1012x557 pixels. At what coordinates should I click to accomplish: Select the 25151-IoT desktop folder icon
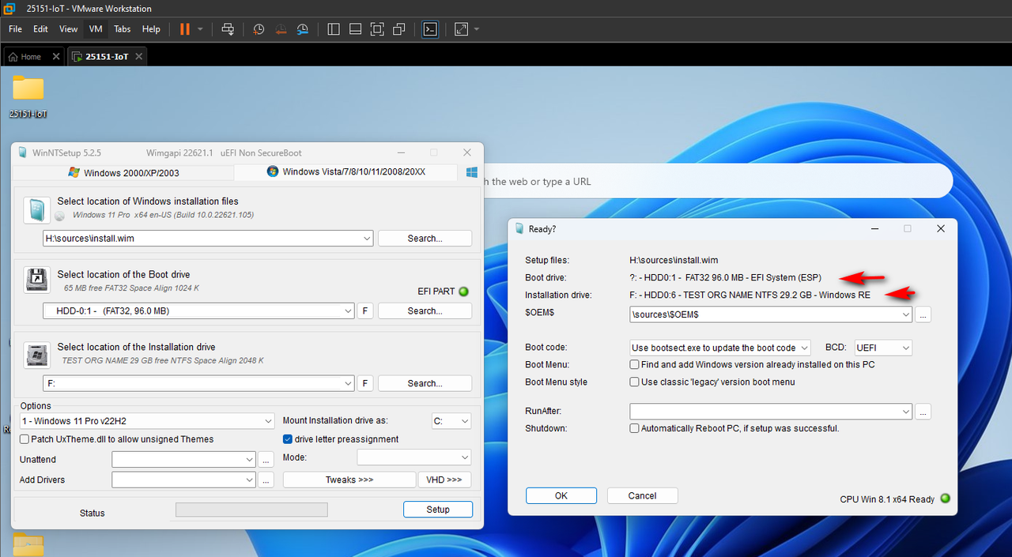point(28,96)
